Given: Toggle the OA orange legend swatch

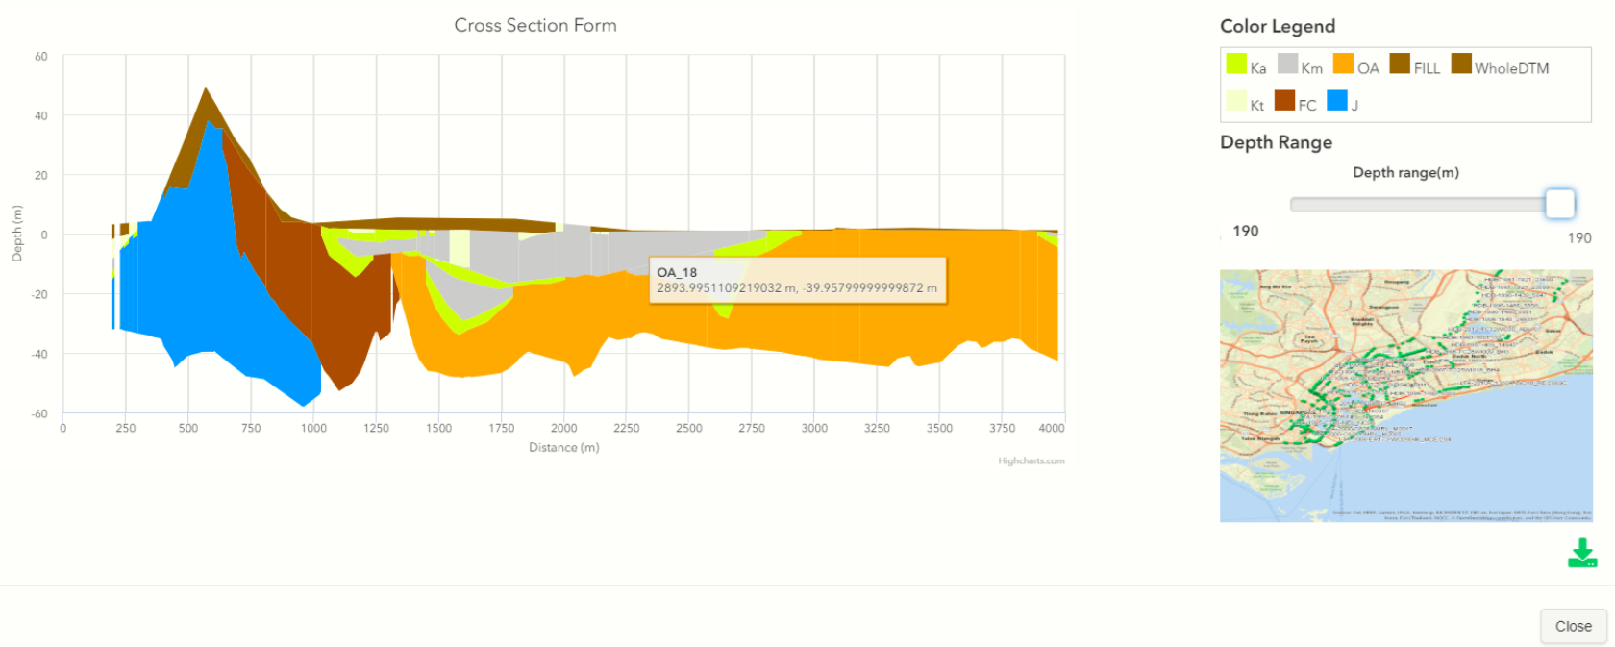Looking at the screenshot, I should point(1343,63).
